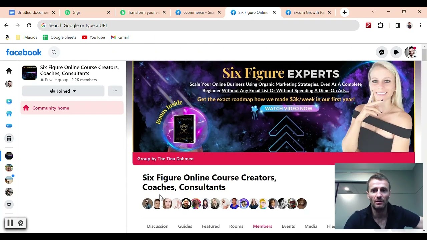Screen dimensions: 427x240
Task: Open The Tina Dahmen group owner link
Action: pos(175,159)
